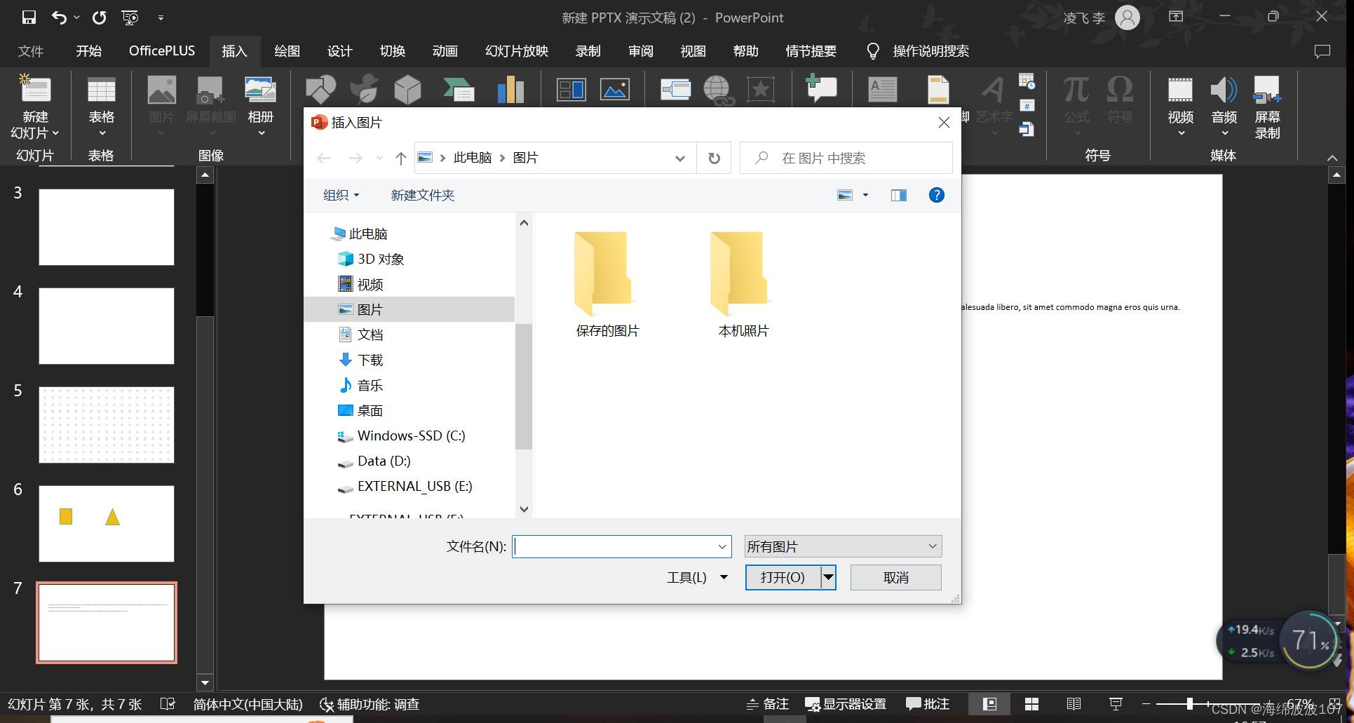
Task: Click the 在 图片 中搜索 search field
Action: click(846, 158)
